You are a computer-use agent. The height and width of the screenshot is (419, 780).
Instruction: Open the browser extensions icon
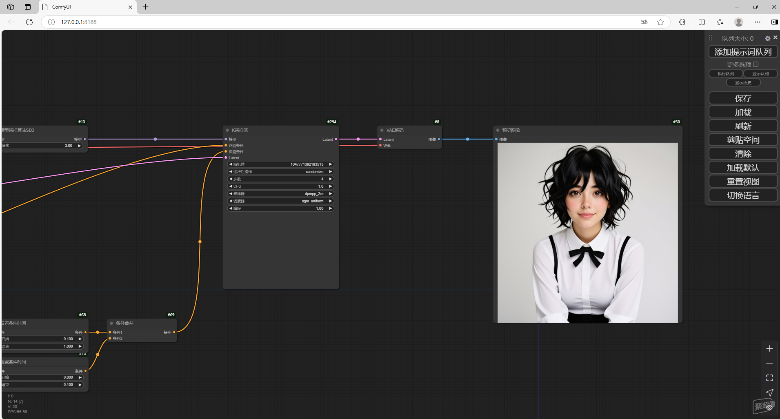click(x=682, y=22)
